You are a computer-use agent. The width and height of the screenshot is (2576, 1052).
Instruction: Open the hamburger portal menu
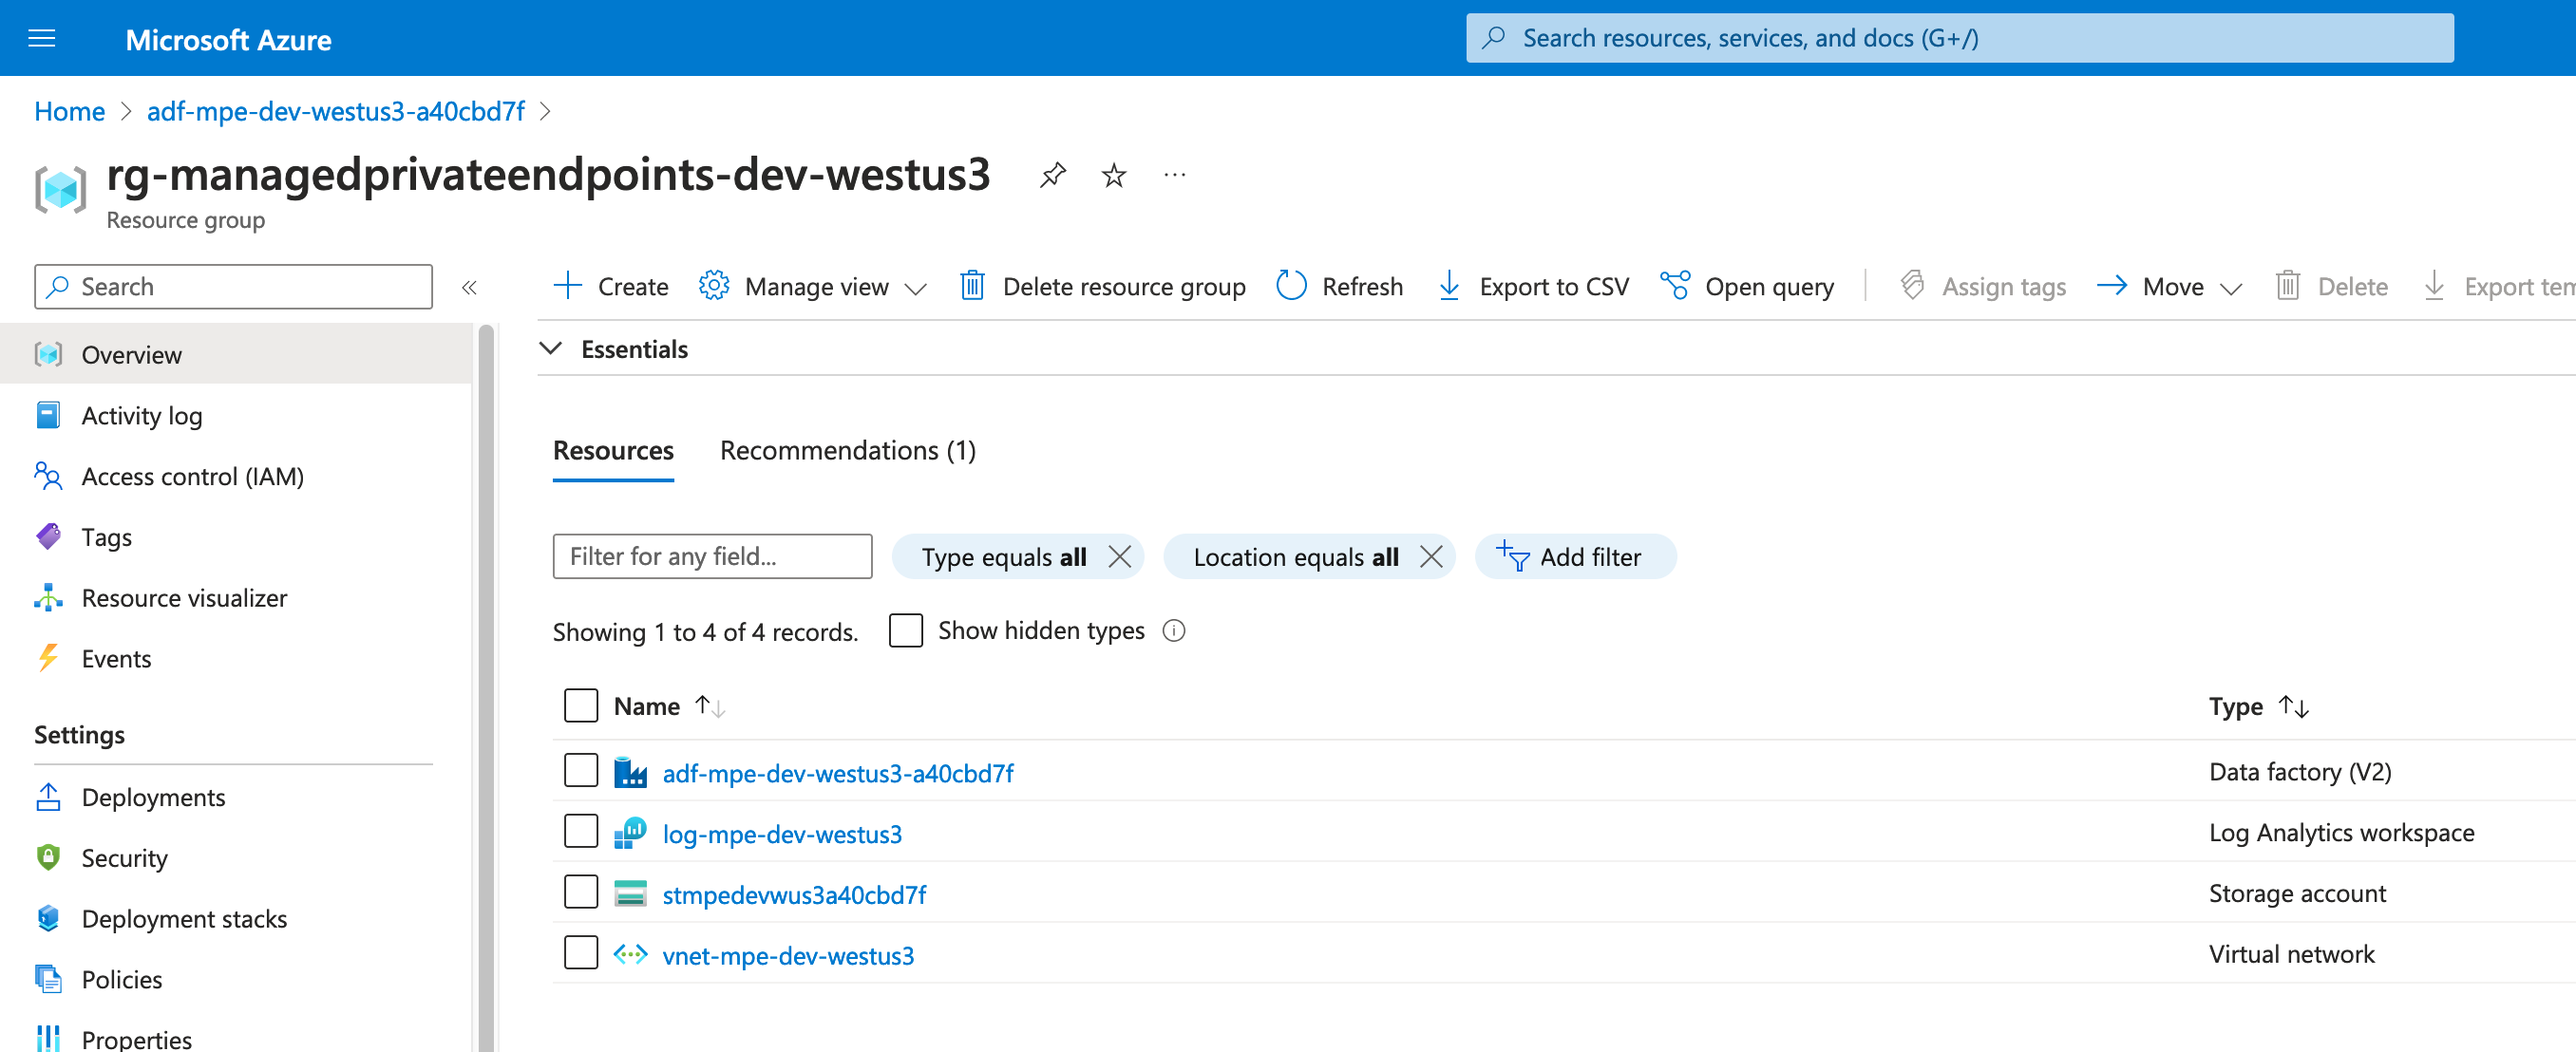pos(42,39)
